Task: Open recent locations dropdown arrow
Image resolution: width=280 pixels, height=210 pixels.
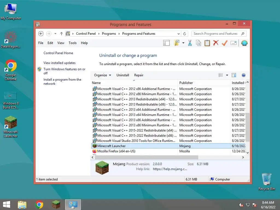Action: [x=55, y=34]
